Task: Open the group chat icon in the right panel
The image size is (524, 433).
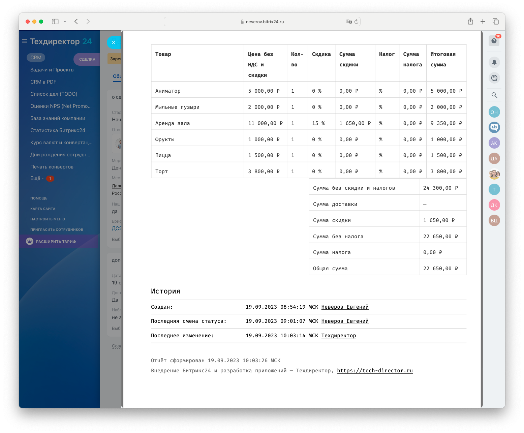Action: click(494, 127)
